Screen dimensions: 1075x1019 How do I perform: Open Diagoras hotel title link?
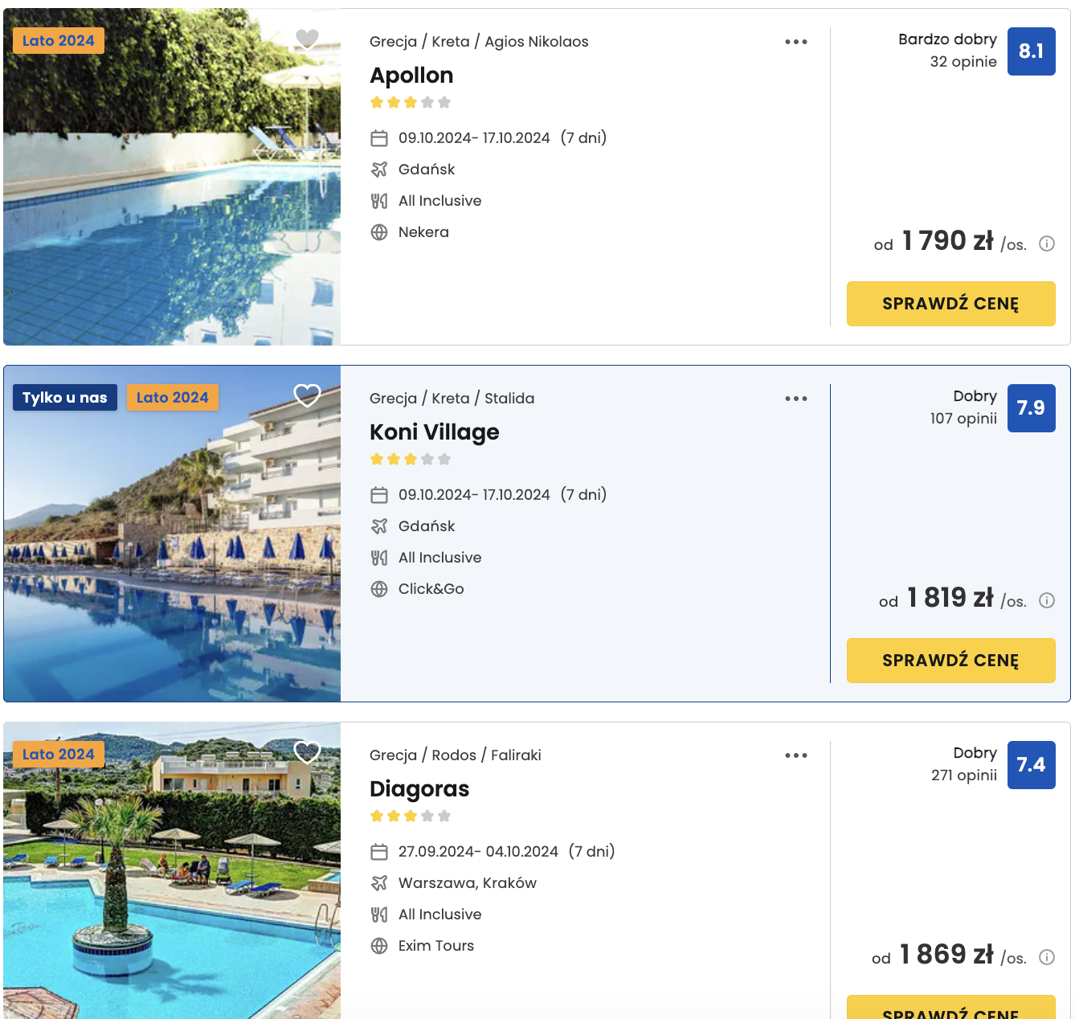click(419, 789)
